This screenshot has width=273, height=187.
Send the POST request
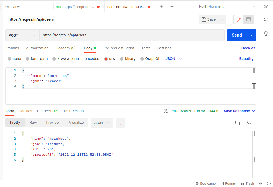pos(237,35)
